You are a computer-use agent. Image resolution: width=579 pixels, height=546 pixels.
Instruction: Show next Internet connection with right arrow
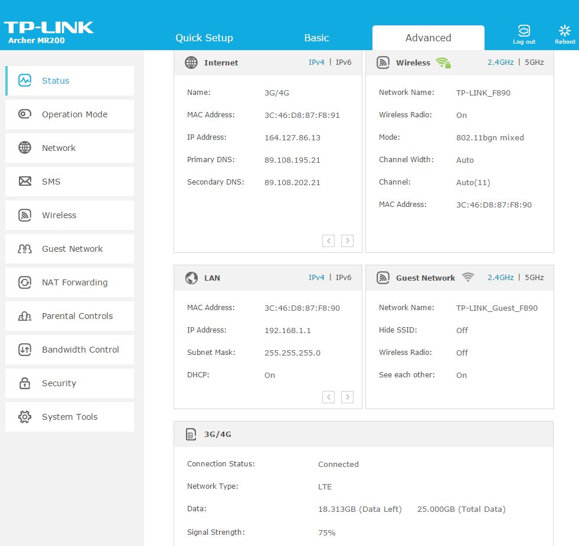[x=347, y=241]
